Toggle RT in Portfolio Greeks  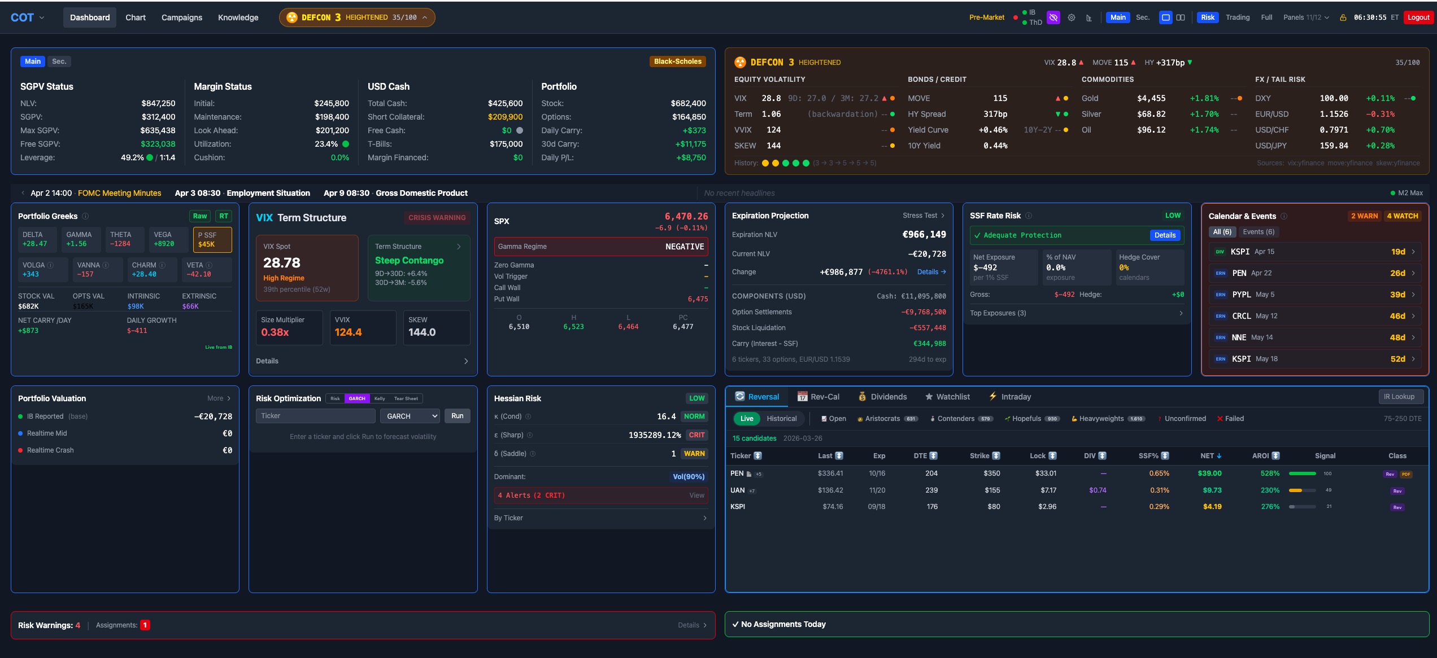pyautogui.click(x=224, y=216)
